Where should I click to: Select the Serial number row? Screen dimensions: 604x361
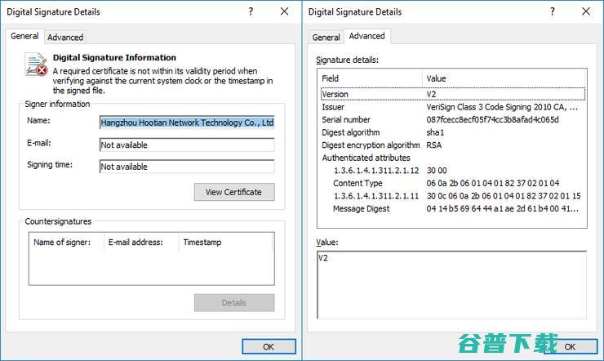[x=453, y=119]
